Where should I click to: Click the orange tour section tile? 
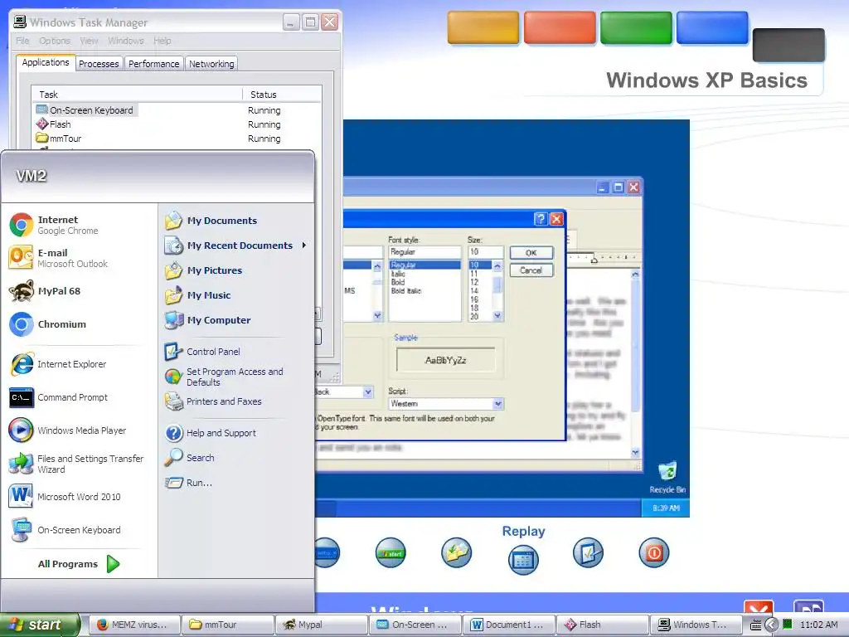(483, 27)
